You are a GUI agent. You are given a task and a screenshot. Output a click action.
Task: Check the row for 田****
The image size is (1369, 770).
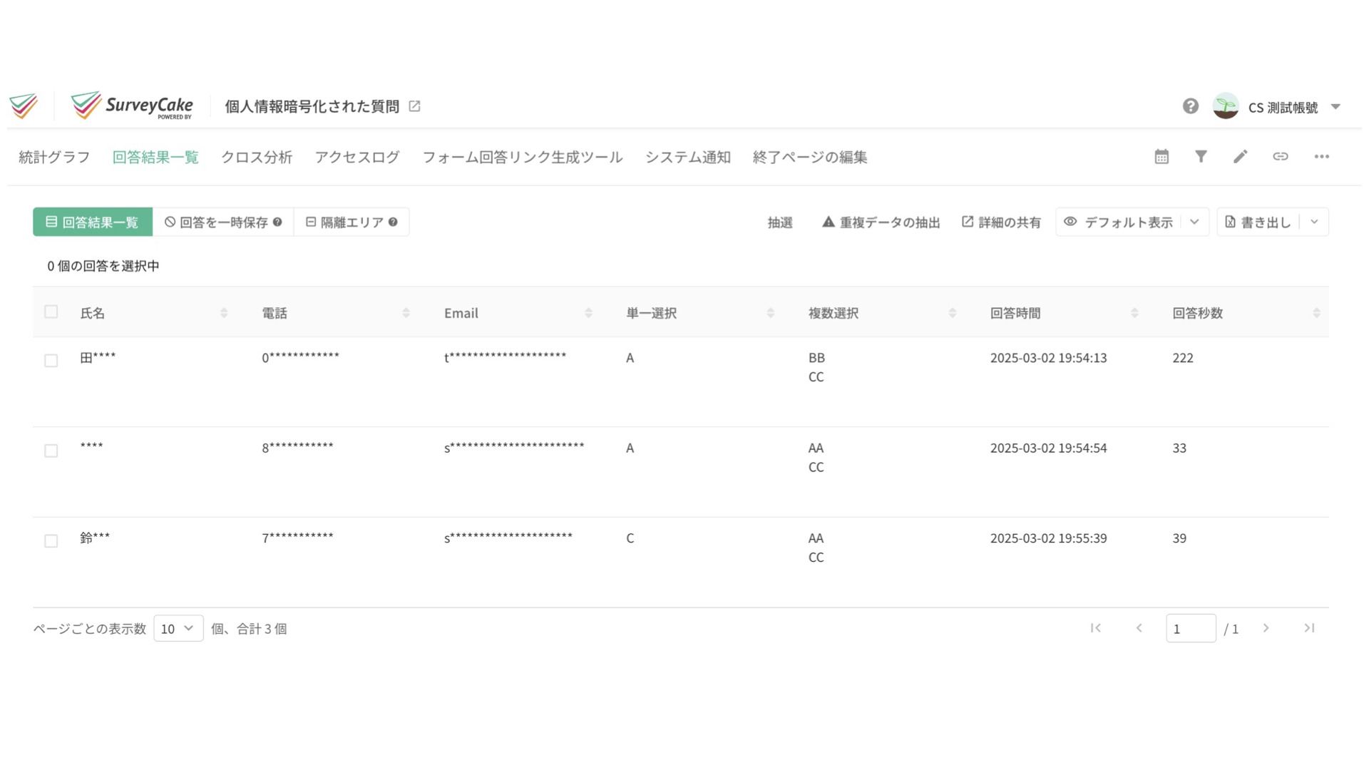(51, 360)
